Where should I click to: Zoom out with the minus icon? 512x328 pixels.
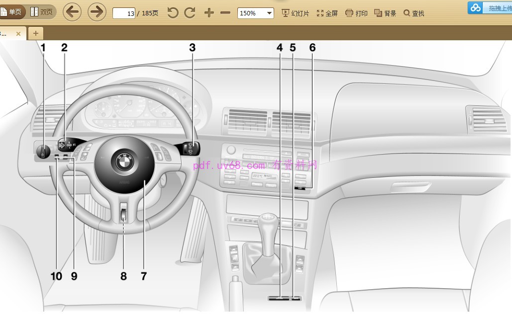(x=225, y=13)
